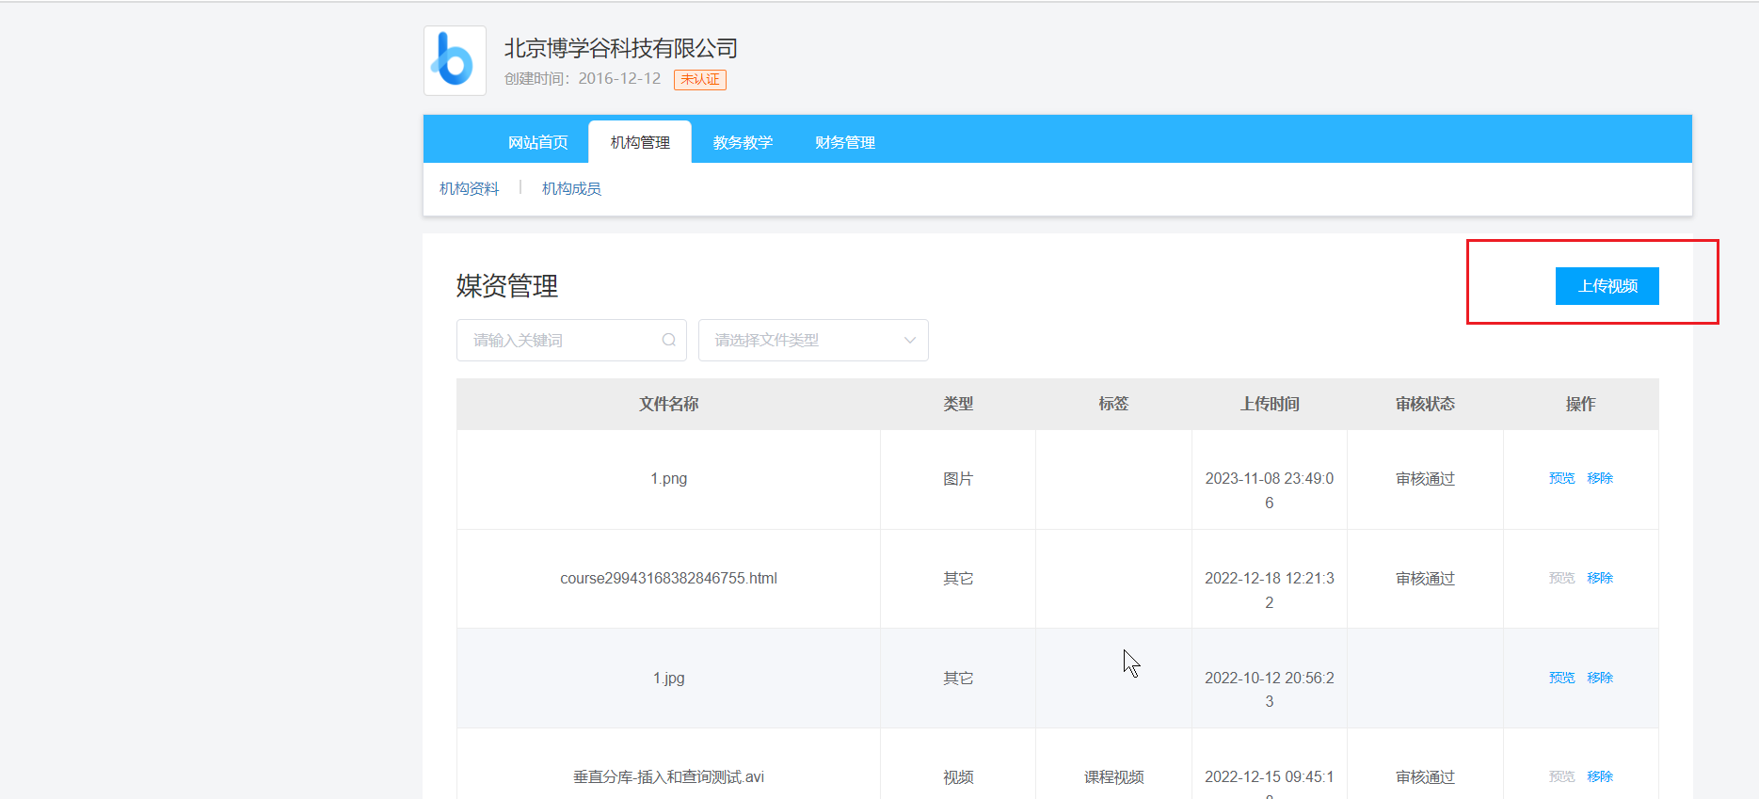Viewport: 1759px width, 799px height.
Task: Select the 1.png file name cell
Action: click(x=669, y=479)
